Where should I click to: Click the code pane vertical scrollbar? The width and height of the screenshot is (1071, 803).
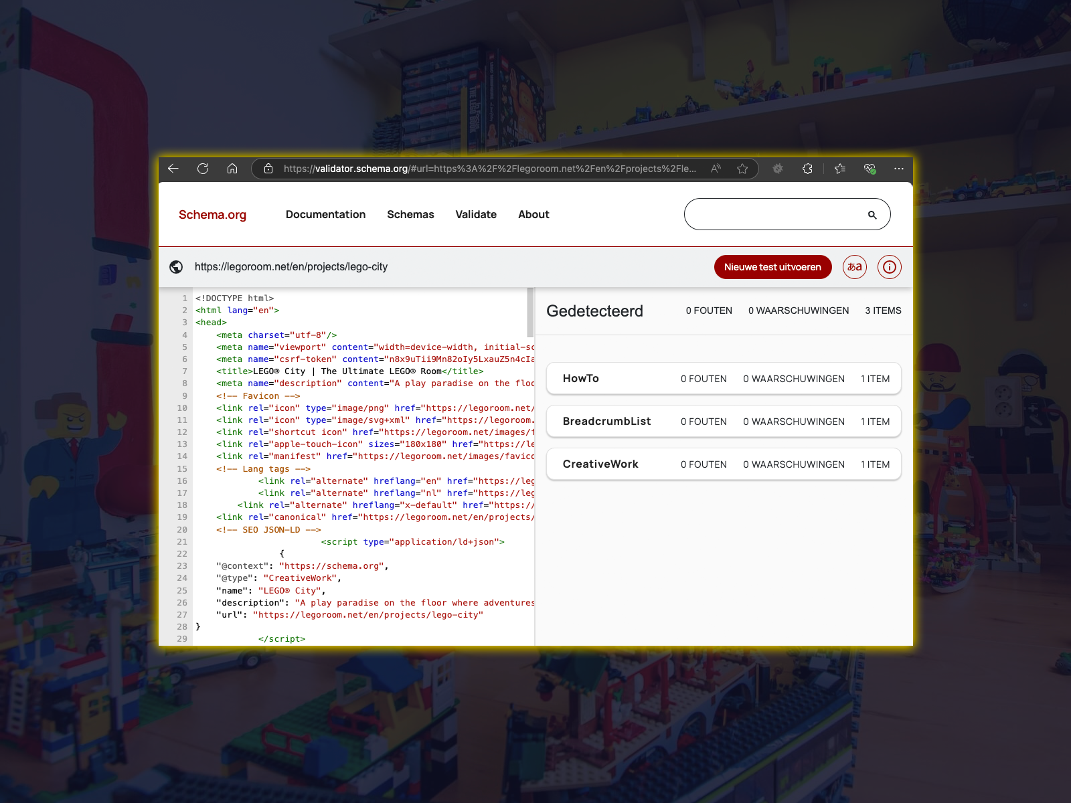(x=530, y=313)
